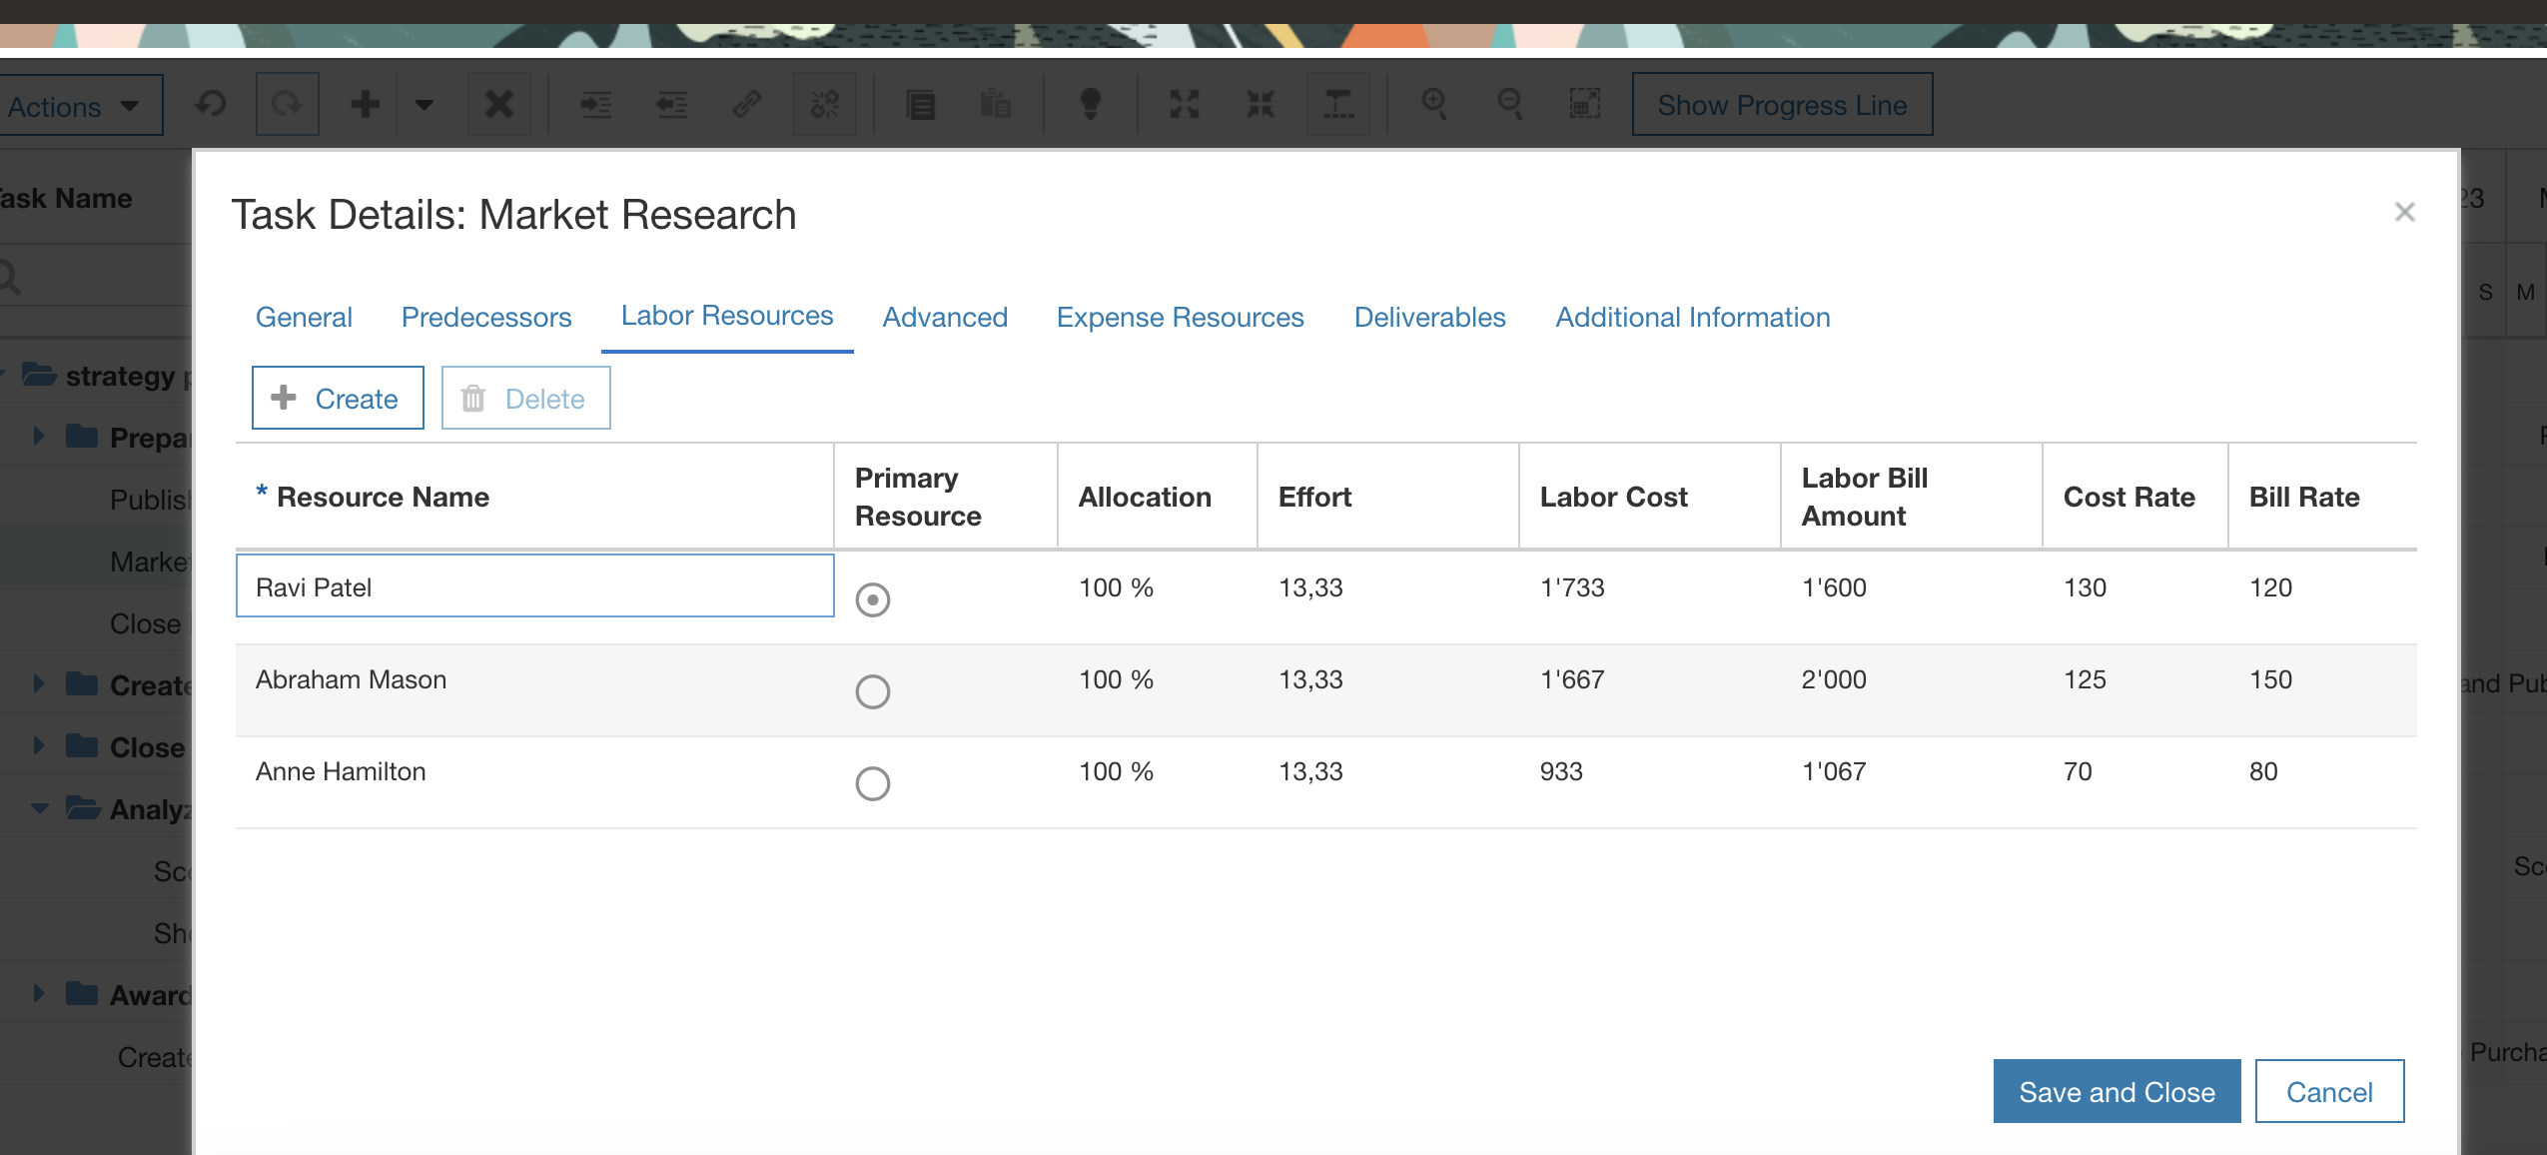Click Ravi Patel primary resource radio
Screen dimensions: 2547x1155
click(x=872, y=599)
